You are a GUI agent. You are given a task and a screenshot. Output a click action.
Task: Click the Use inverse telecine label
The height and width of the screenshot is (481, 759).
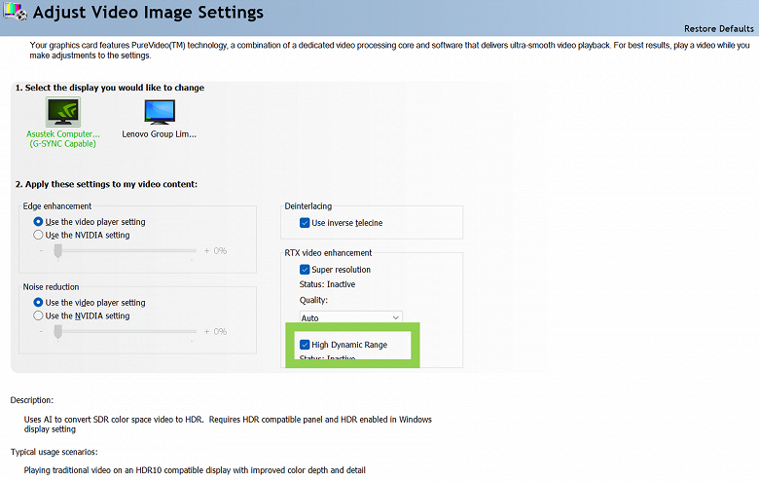[x=347, y=223]
